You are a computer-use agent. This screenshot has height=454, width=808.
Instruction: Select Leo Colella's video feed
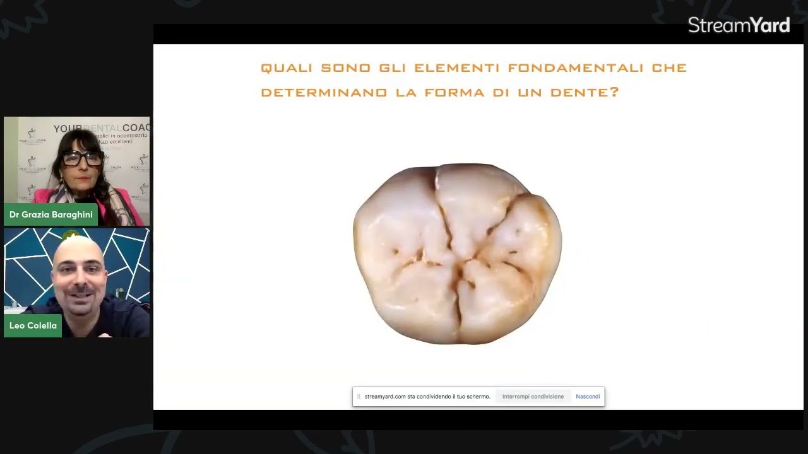(x=77, y=282)
